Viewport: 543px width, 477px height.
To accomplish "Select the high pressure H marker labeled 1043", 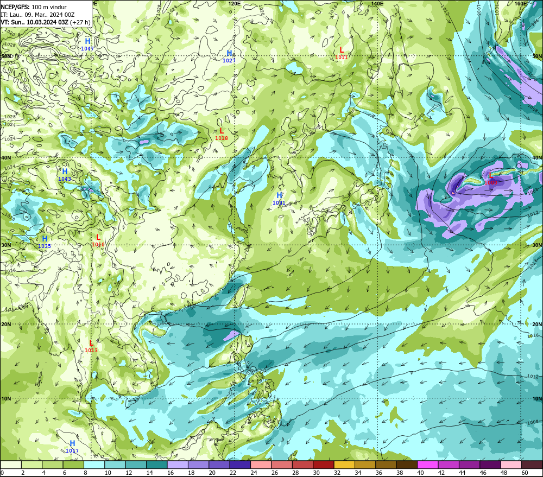I will pyautogui.click(x=65, y=171).
